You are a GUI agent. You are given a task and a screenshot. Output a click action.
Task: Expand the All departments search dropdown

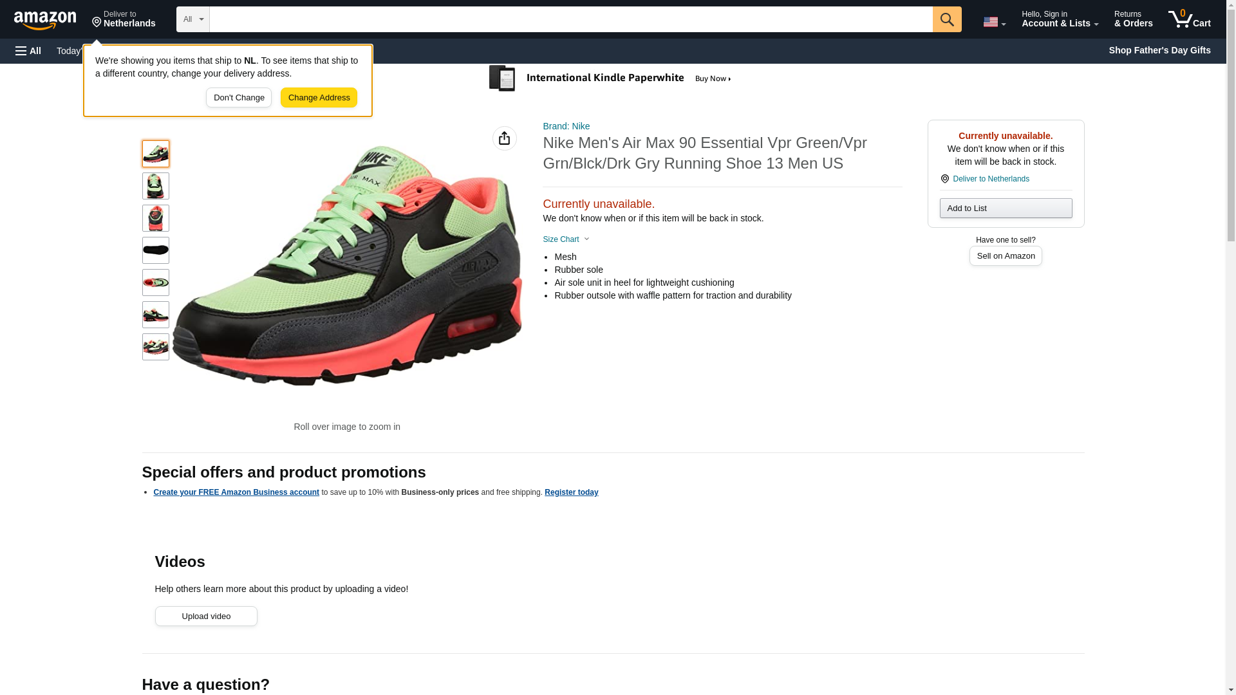click(192, 19)
